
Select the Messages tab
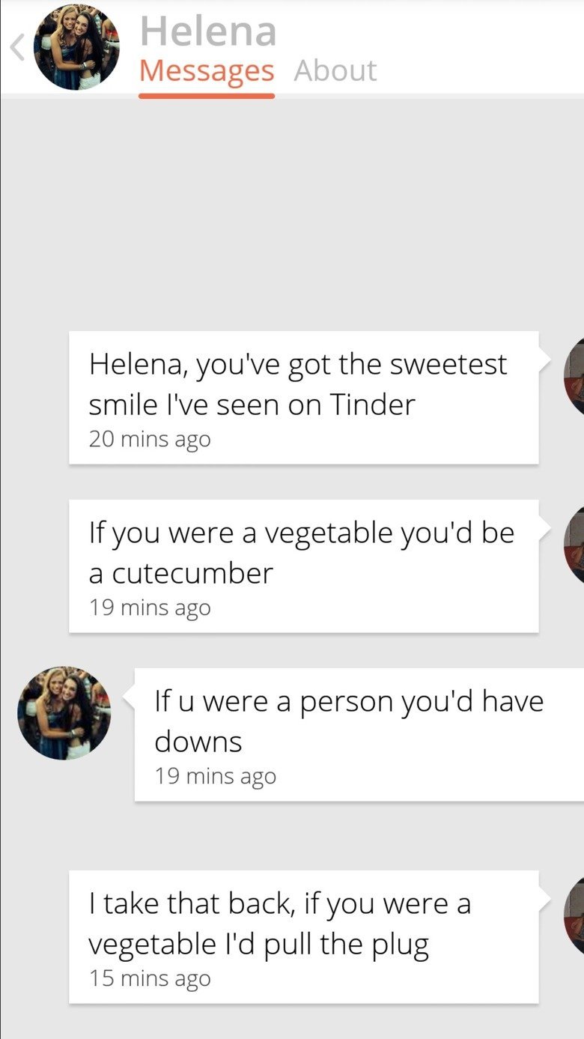pyautogui.click(x=207, y=70)
